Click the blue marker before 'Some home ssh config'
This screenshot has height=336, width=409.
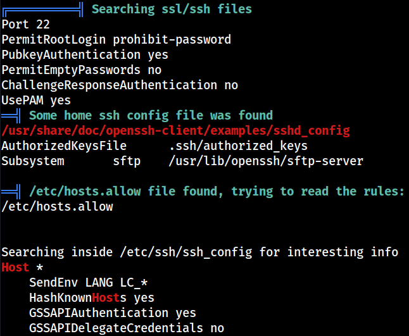tap(11, 116)
